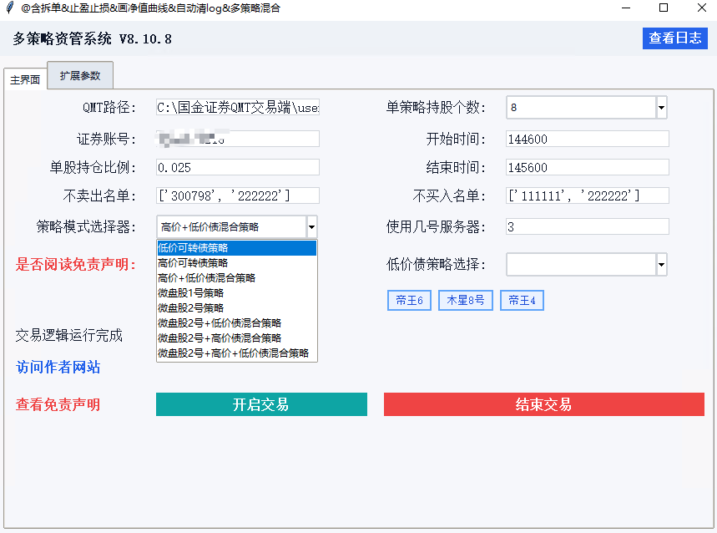This screenshot has height=533, width=717.
Task: Click the 结束交易 button
Action: (x=543, y=404)
